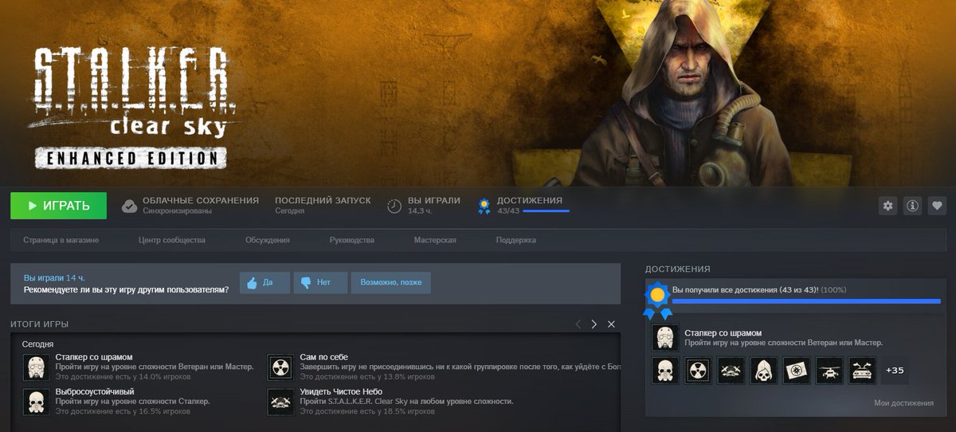
Task: Click the helicopter achievement thumbnail
Action: (x=829, y=371)
